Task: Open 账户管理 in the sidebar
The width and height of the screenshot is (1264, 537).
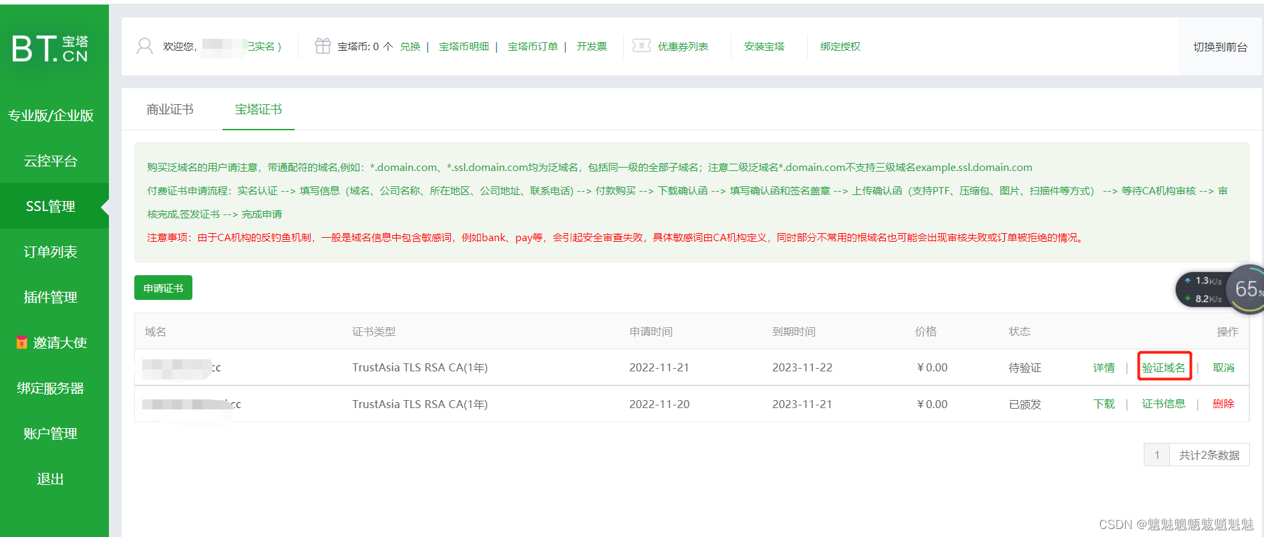Action: [x=51, y=433]
